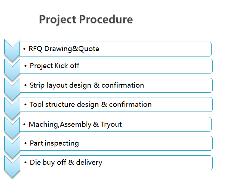
Task: Click the word delivery in last step
Action: click(x=89, y=163)
